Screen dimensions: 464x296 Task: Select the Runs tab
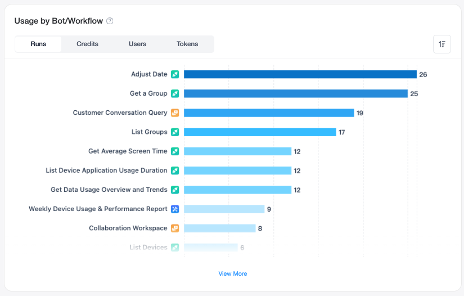click(x=38, y=44)
